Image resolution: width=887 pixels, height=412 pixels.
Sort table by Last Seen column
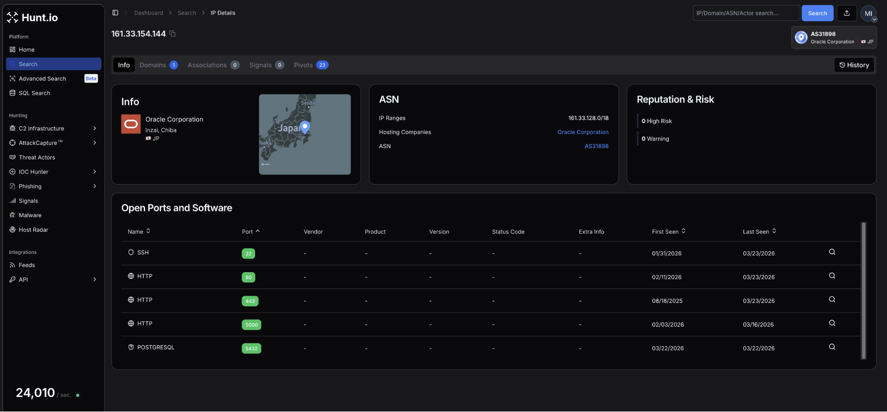click(759, 232)
